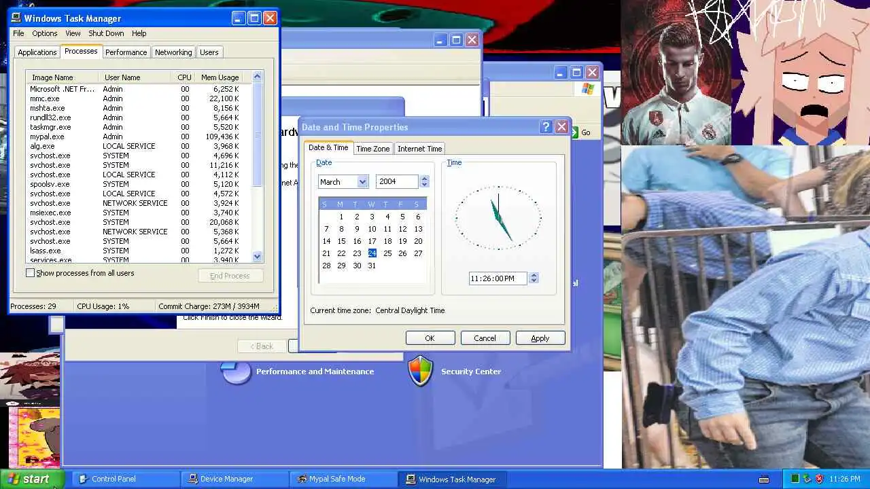Switch to the Time Zone tab
The width and height of the screenshot is (870, 489).
(x=373, y=149)
